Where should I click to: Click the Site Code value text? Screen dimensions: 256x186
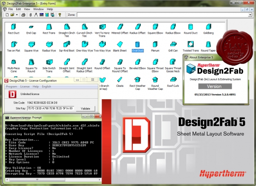pos(42,103)
